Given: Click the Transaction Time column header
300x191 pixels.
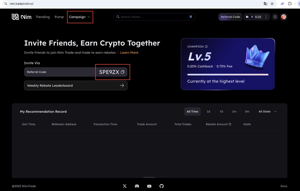Looking at the screenshot, I should 105,124.
